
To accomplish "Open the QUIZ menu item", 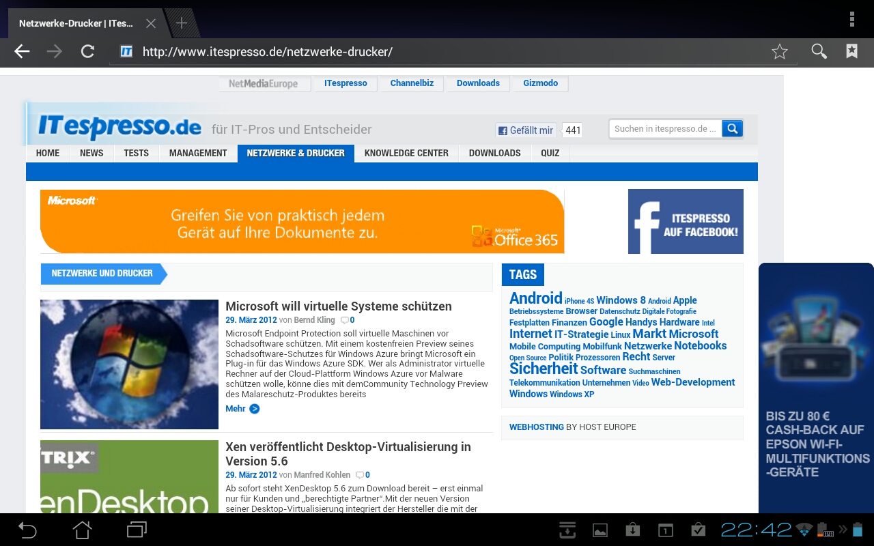I will (550, 153).
